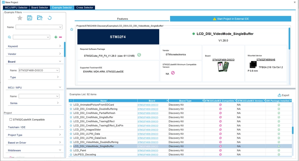Select LCD_DSI_VideoMode_DoubleBuffering example row

coord(180,142)
